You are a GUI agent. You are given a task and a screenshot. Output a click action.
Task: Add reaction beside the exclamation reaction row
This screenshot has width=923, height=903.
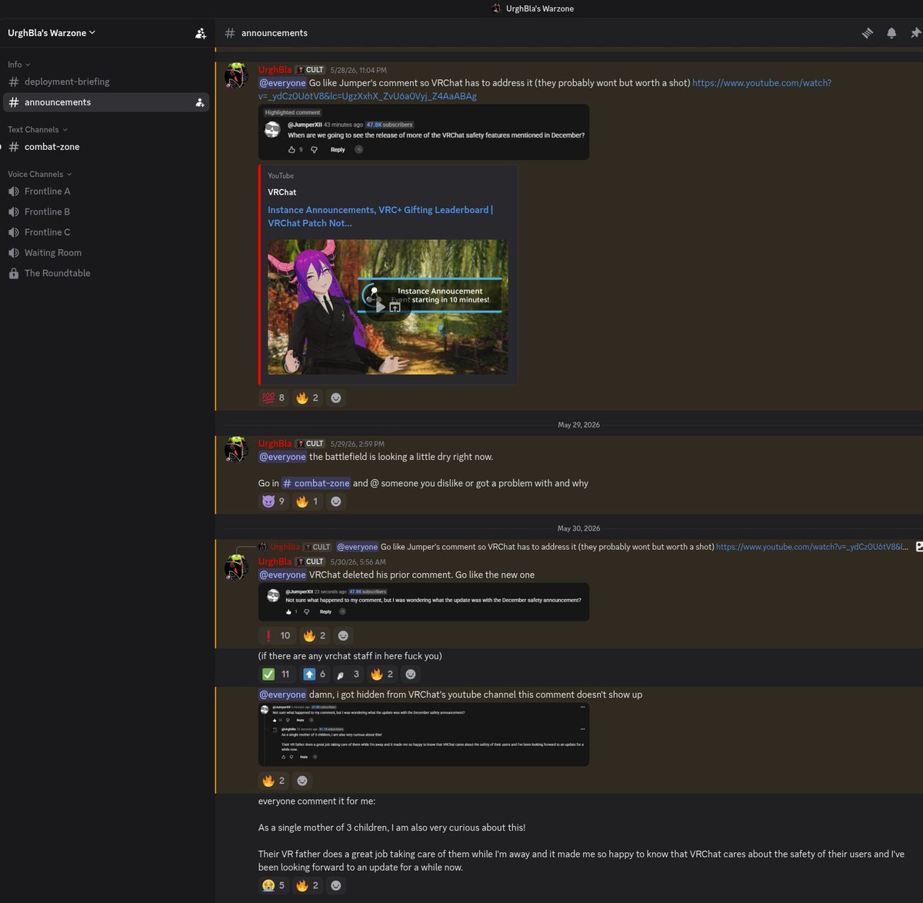click(x=343, y=635)
